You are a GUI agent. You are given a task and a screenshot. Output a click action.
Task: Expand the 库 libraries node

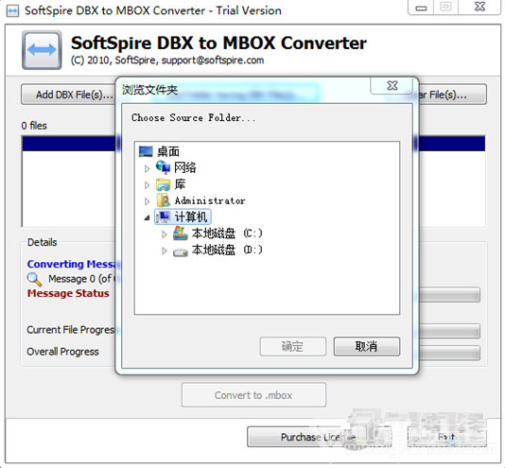[147, 185]
